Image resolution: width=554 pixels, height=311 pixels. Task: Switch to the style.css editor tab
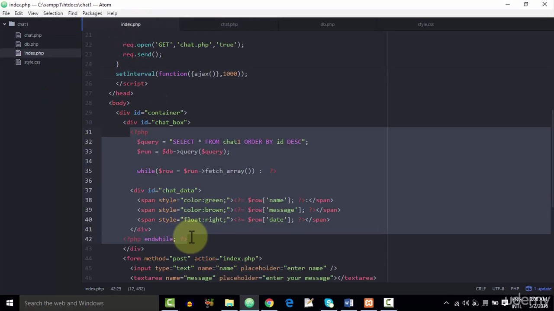point(425,24)
